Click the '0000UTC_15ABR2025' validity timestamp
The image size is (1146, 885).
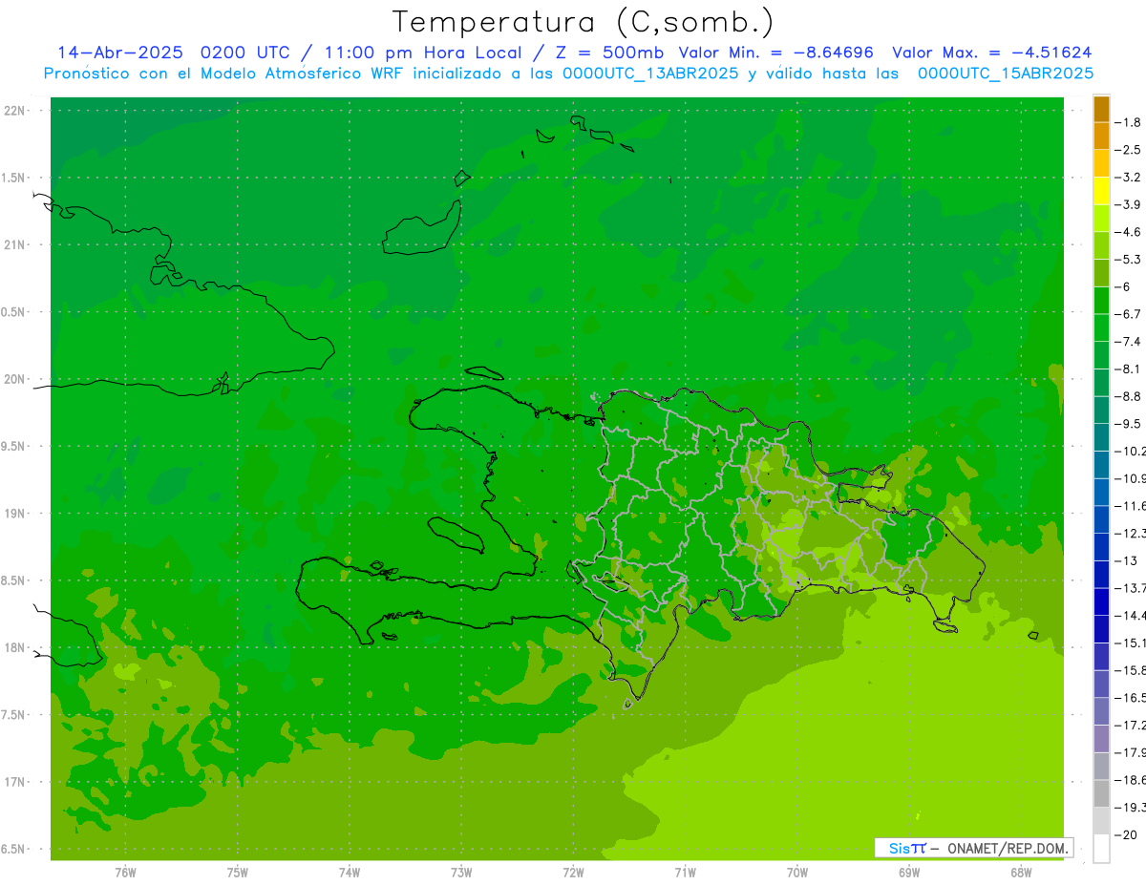pyautogui.click(x=1006, y=74)
